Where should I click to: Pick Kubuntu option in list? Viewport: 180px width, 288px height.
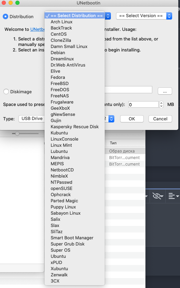pos(75,133)
